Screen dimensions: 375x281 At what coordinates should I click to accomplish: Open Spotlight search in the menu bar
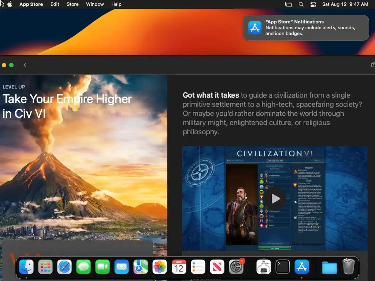[301, 4]
